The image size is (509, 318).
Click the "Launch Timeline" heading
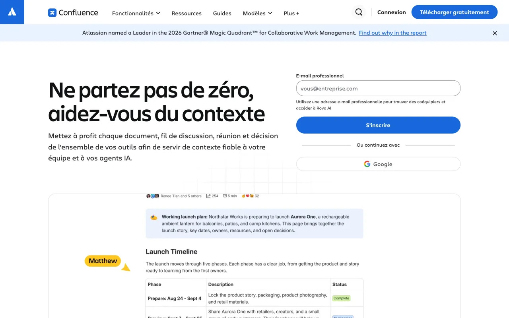tap(171, 252)
